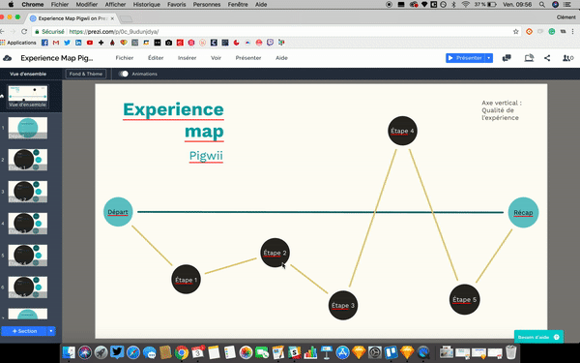Viewport: 580px width, 363px height.
Task: Toggle the Animations switch
Action: pos(124,74)
